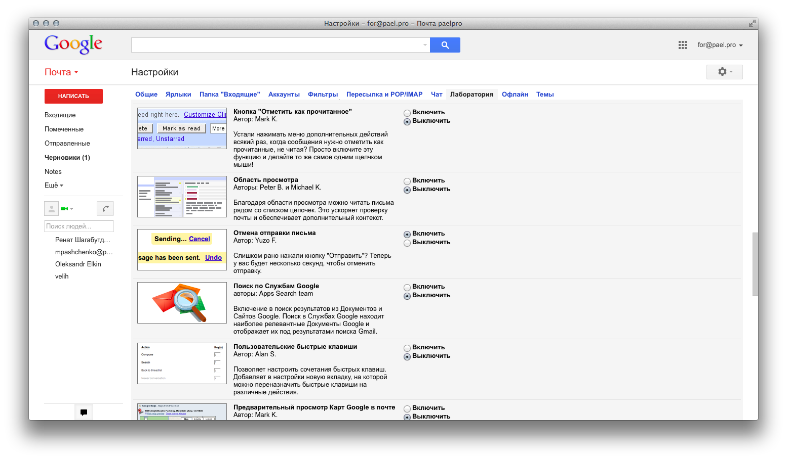
Task: Switch to the "Общие" settings tab
Action: coord(146,95)
